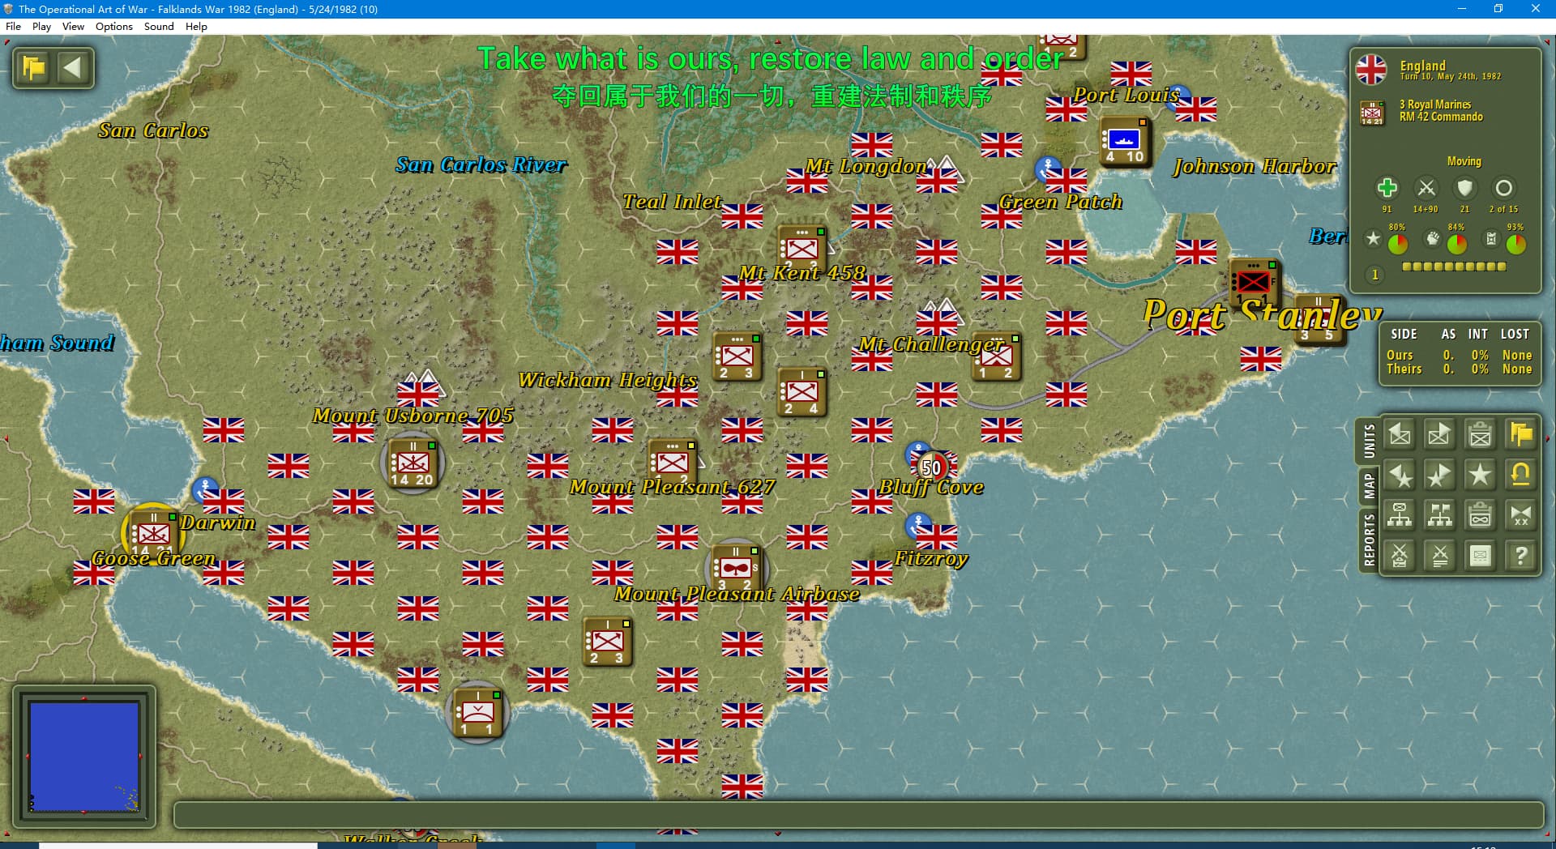Open the Options menu
1556x849 pixels.
pos(113,26)
